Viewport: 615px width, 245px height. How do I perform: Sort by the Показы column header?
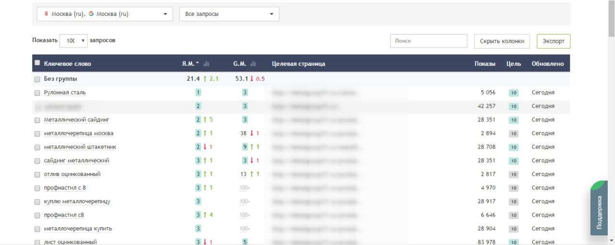click(x=485, y=63)
